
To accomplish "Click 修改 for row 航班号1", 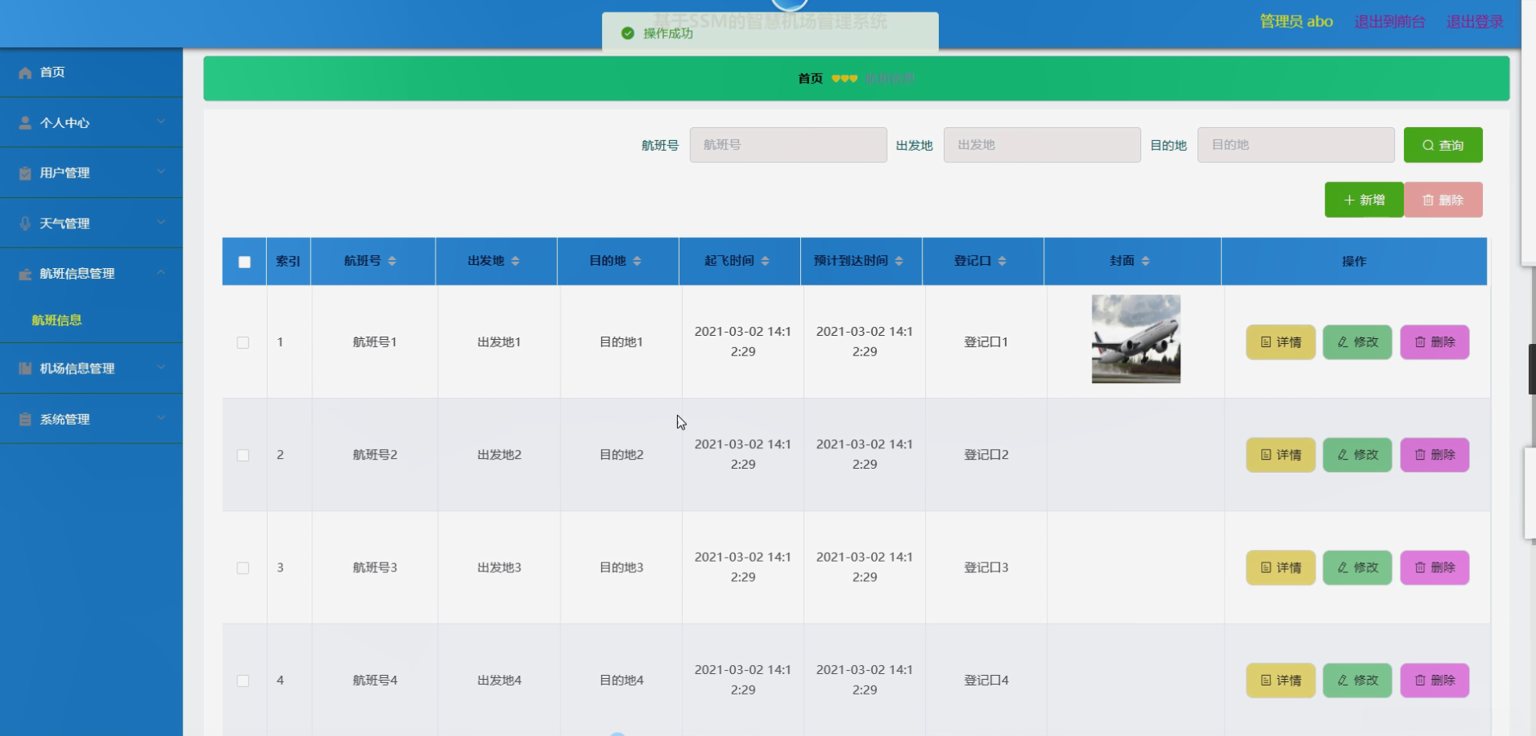I will pos(1357,342).
